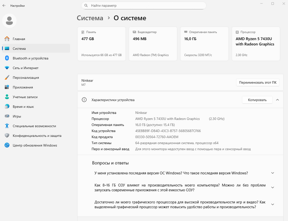Open the Приложения section
Image resolution: width=288 pixels, height=221 pixels.
click(x=23, y=87)
